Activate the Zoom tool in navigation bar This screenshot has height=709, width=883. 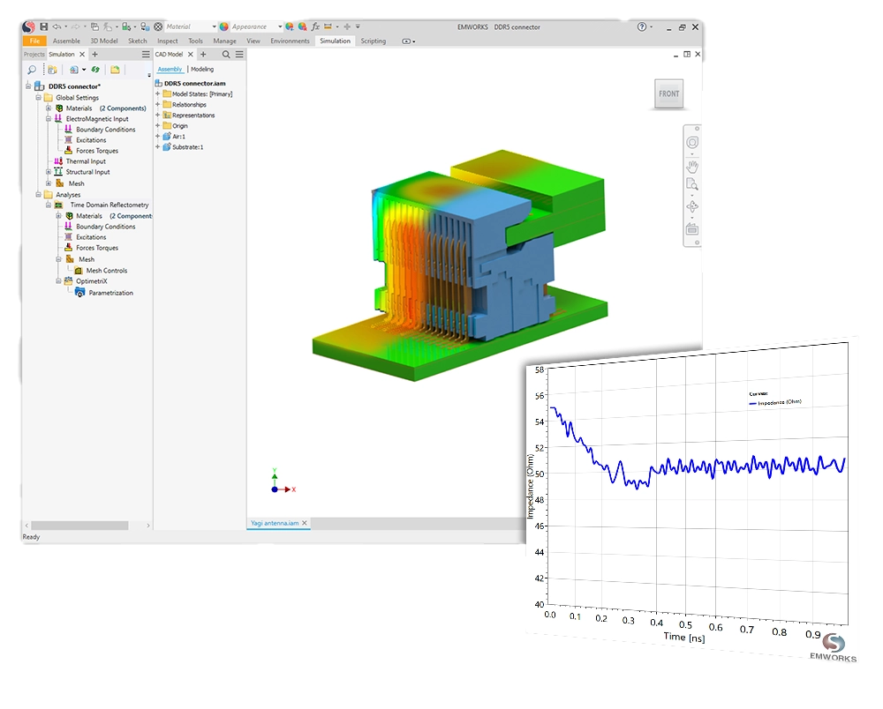[x=692, y=185]
